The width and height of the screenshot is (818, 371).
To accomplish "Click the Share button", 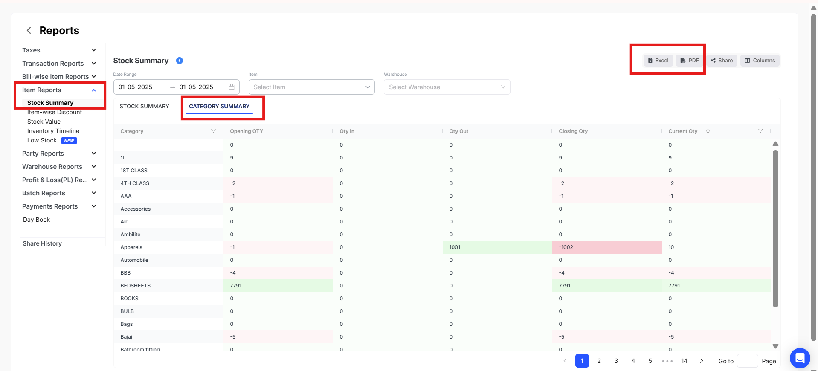I will tap(722, 61).
